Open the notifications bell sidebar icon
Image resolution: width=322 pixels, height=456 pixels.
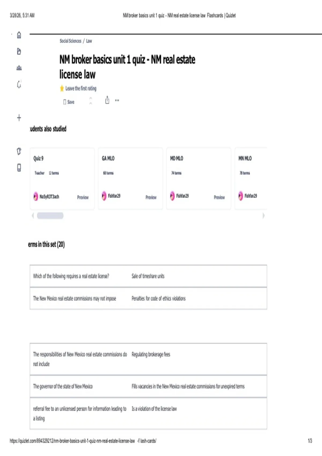19,84
